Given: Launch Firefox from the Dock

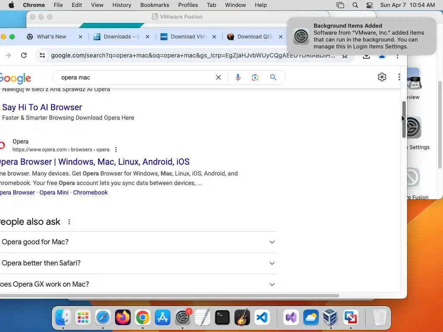Looking at the screenshot, I should click(x=122, y=317).
